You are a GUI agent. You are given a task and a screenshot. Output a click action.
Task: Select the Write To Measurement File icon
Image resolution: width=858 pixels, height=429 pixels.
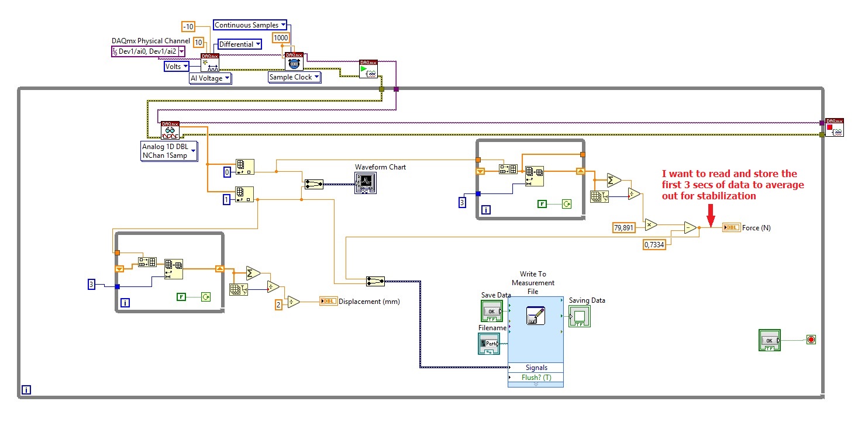point(535,316)
